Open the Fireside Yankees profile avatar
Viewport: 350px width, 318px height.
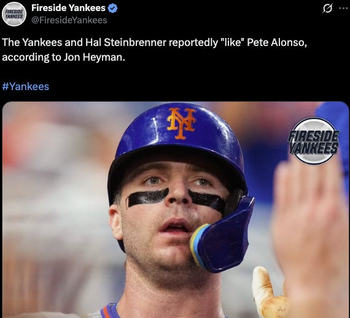(x=14, y=14)
